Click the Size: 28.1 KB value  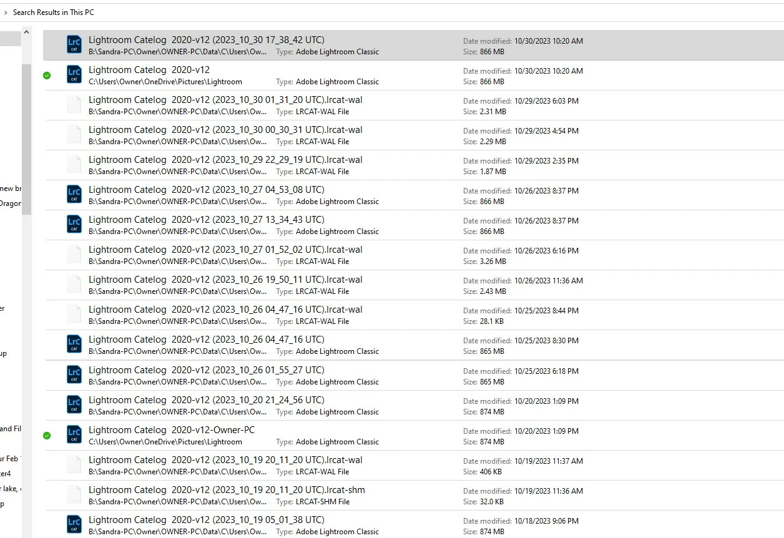pyautogui.click(x=491, y=321)
